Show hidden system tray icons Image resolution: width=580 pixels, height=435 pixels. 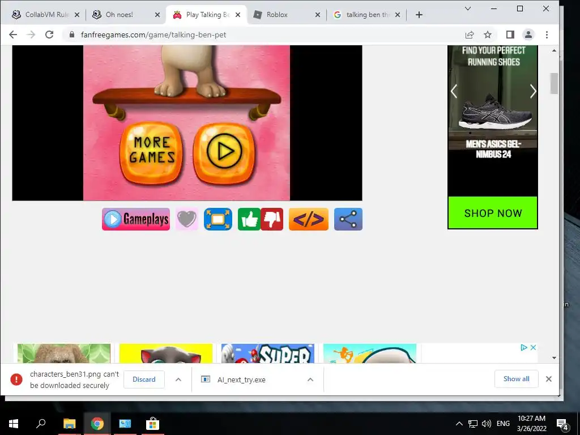click(x=459, y=424)
